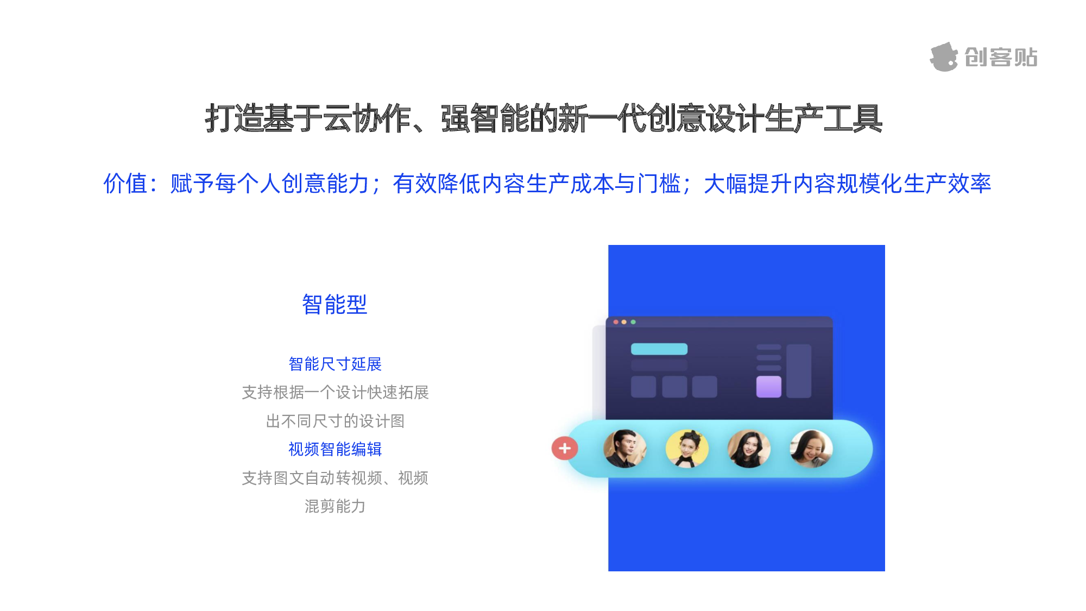Select the avatar with yellow background
This screenshot has width=1086, height=611.
(687, 449)
